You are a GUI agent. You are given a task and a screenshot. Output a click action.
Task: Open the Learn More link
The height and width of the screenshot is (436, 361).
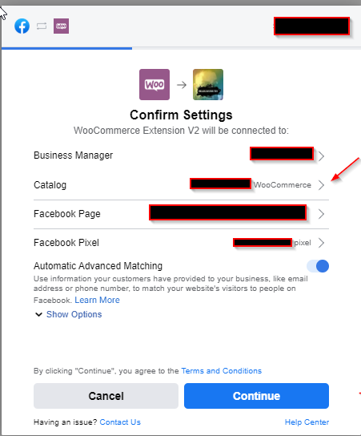[x=97, y=300]
